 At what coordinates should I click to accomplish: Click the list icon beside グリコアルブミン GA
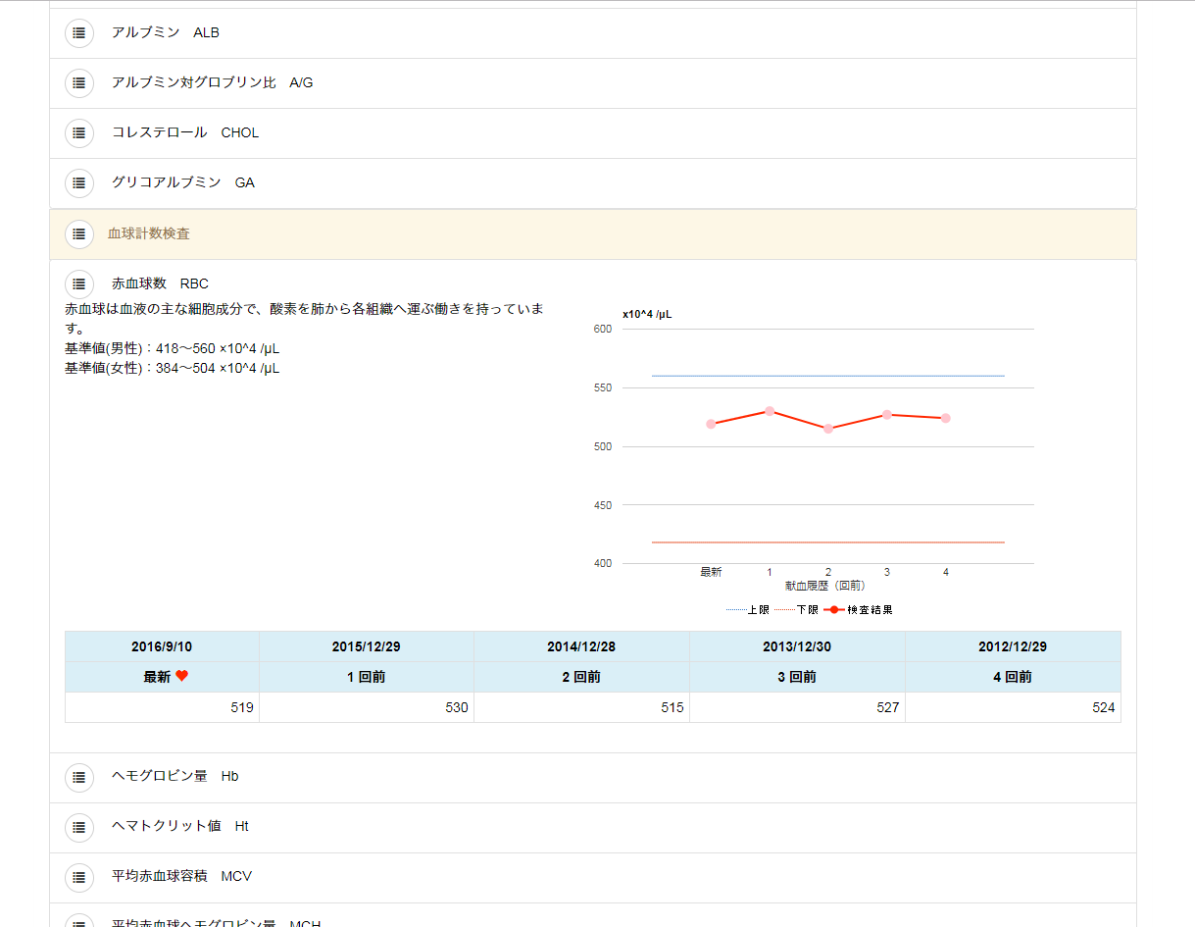pos(79,183)
